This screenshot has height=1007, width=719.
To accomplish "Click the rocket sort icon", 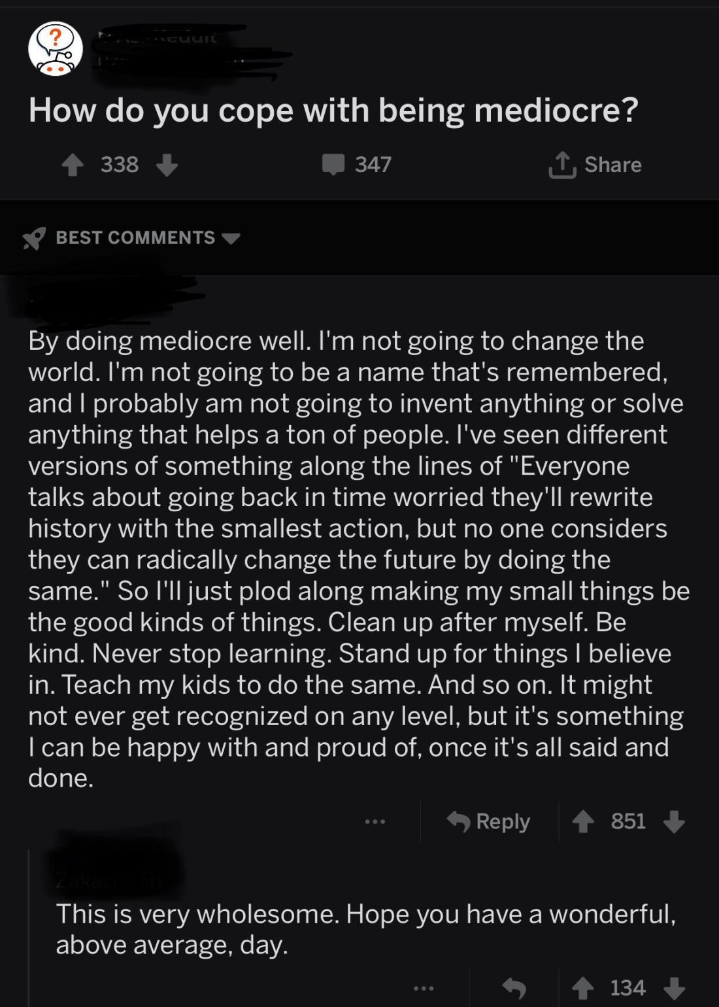I will tap(34, 238).
